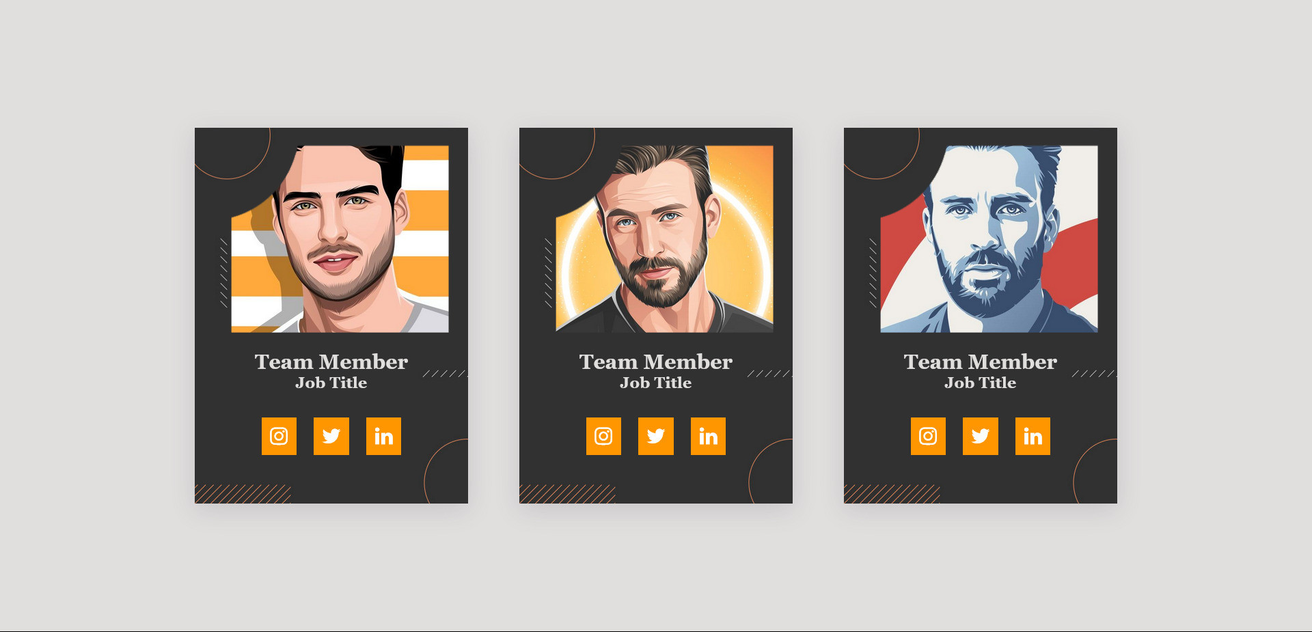Select the blue-toned portrait with red stripes
The width and height of the screenshot is (1312, 632).
[x=989, y=239]
